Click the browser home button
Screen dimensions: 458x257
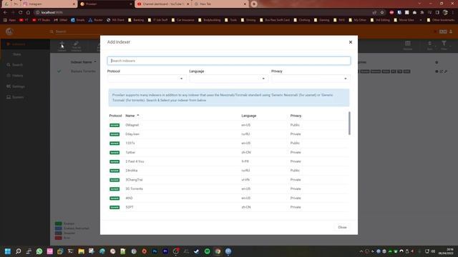point(28,13)
